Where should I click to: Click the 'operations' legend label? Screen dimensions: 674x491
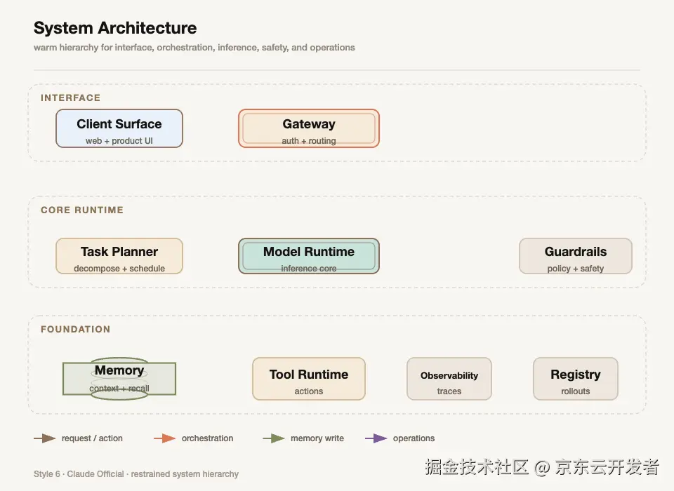pos(414,438)
